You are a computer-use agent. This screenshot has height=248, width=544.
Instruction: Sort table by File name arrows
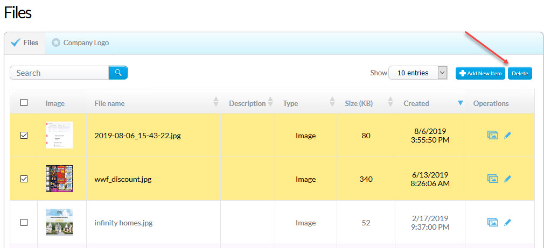(x=216, y=102)
